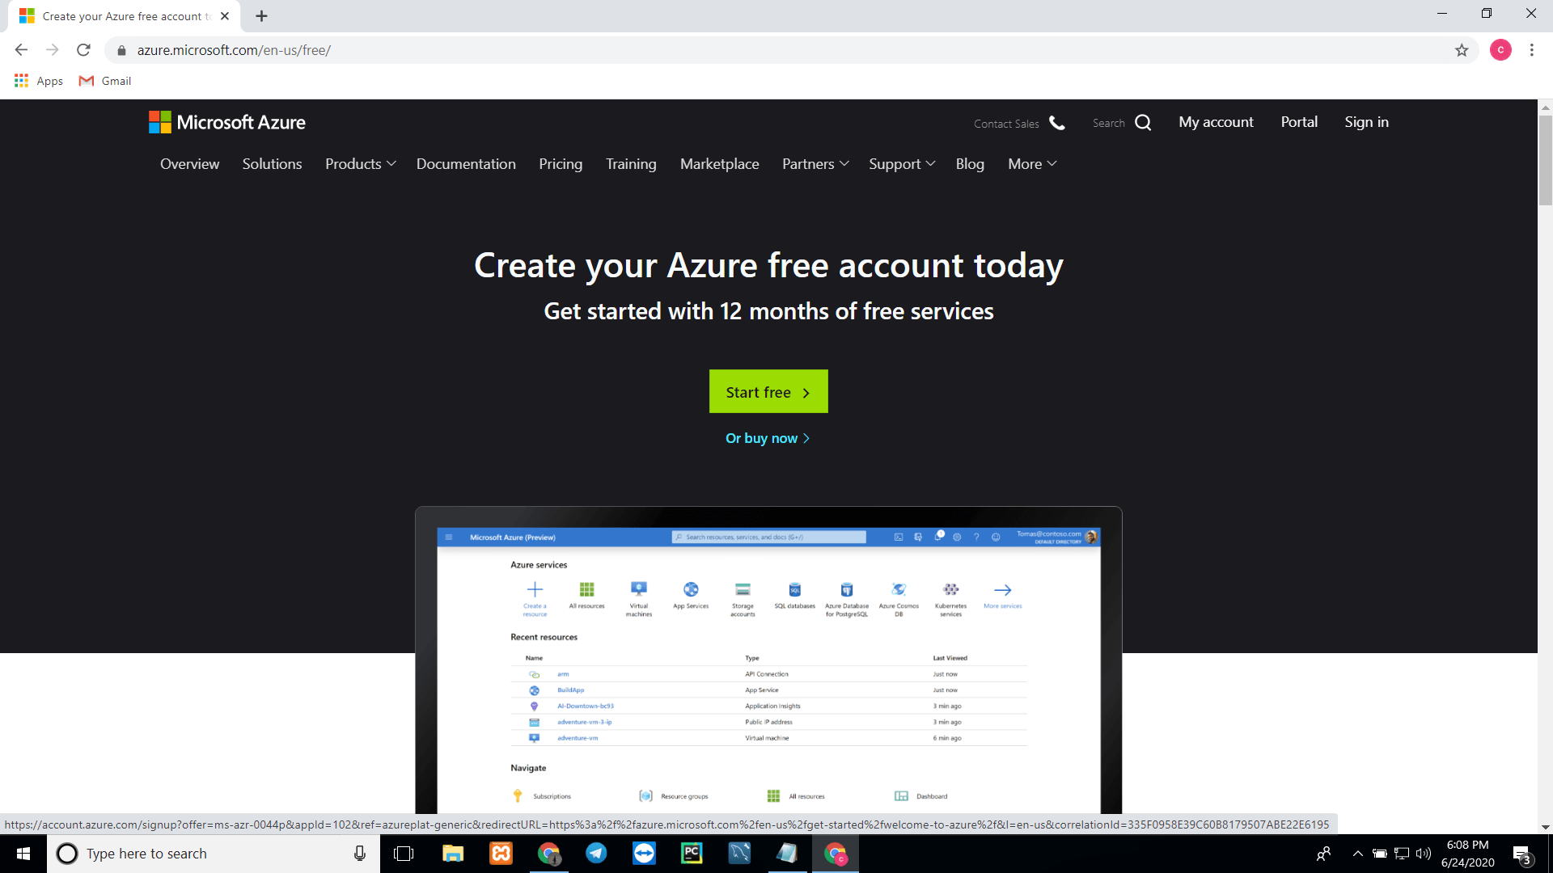Click the page vertical scrollbar thumb
Image resolution: width=1553 pixels, height=873 pixels.
click(1545, 160)
